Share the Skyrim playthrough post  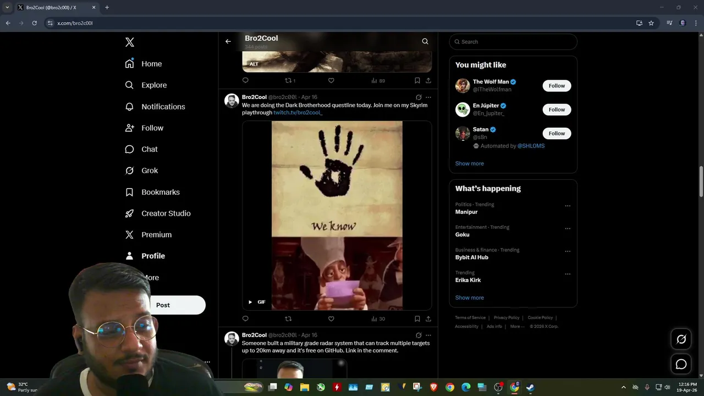pos(428,318)
